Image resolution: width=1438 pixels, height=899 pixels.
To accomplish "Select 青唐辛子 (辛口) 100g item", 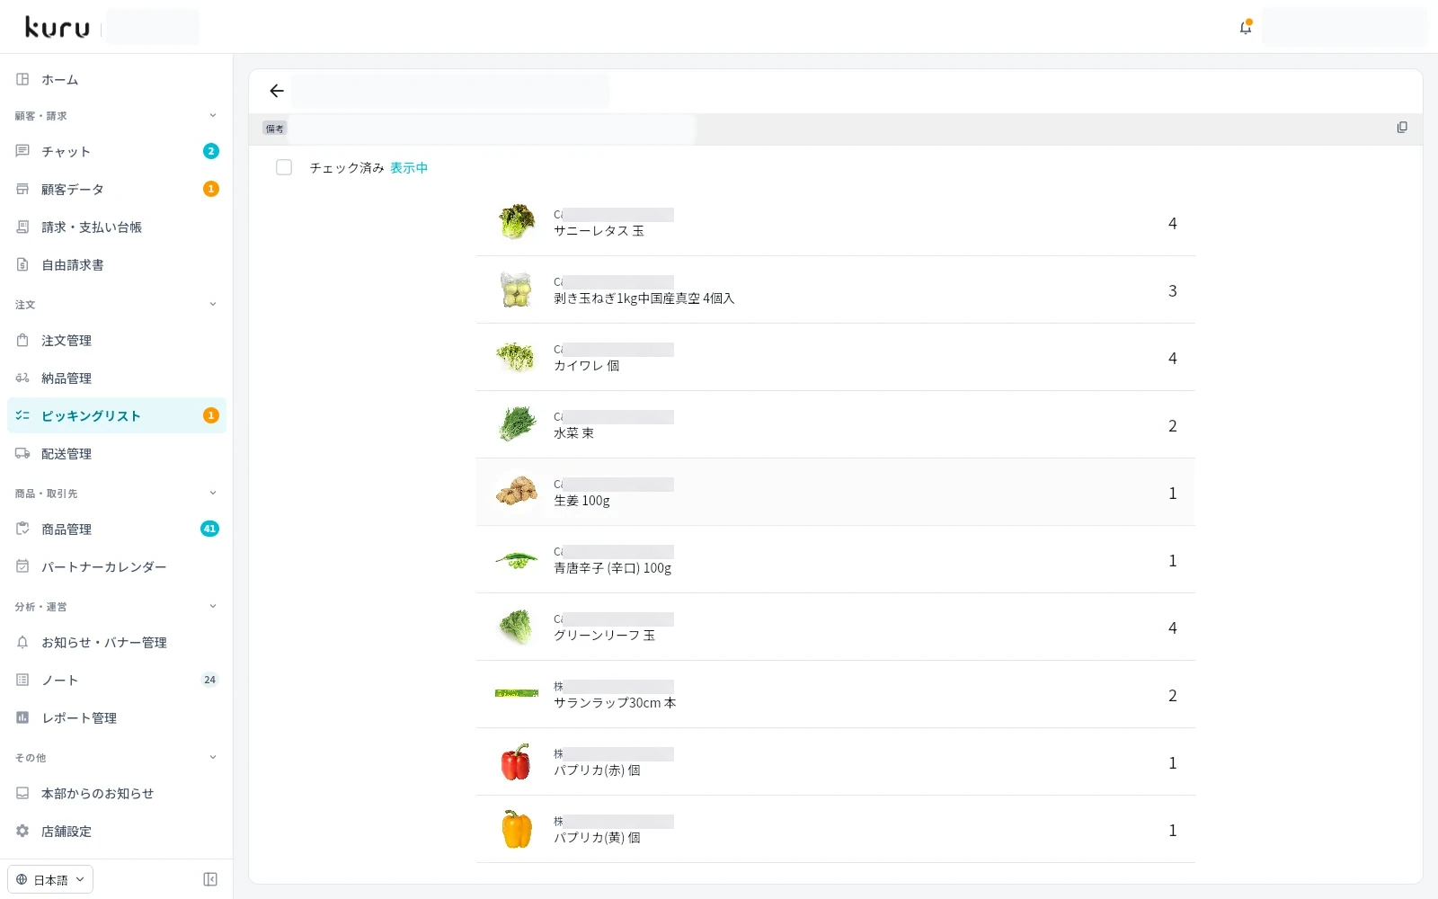I will pyautogui.click(x=836, y=559).
